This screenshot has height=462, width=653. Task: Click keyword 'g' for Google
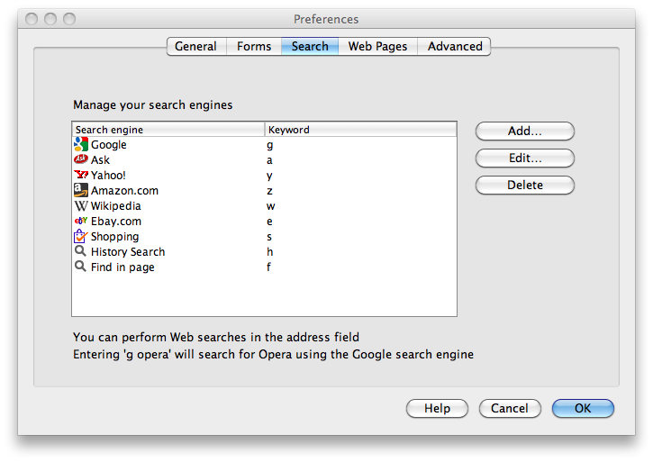[x=270, y=145]
